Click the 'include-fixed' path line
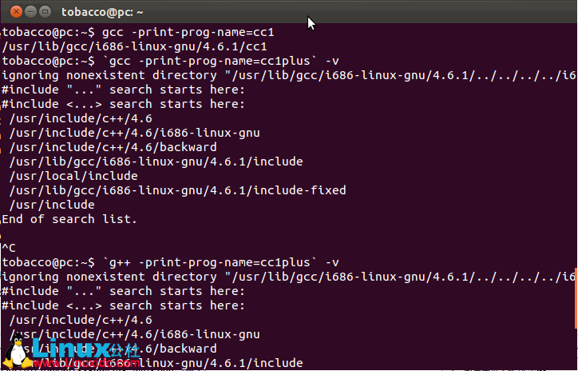Image resolution: width=578 pixels, height=371 pixels. coord(178,190)
